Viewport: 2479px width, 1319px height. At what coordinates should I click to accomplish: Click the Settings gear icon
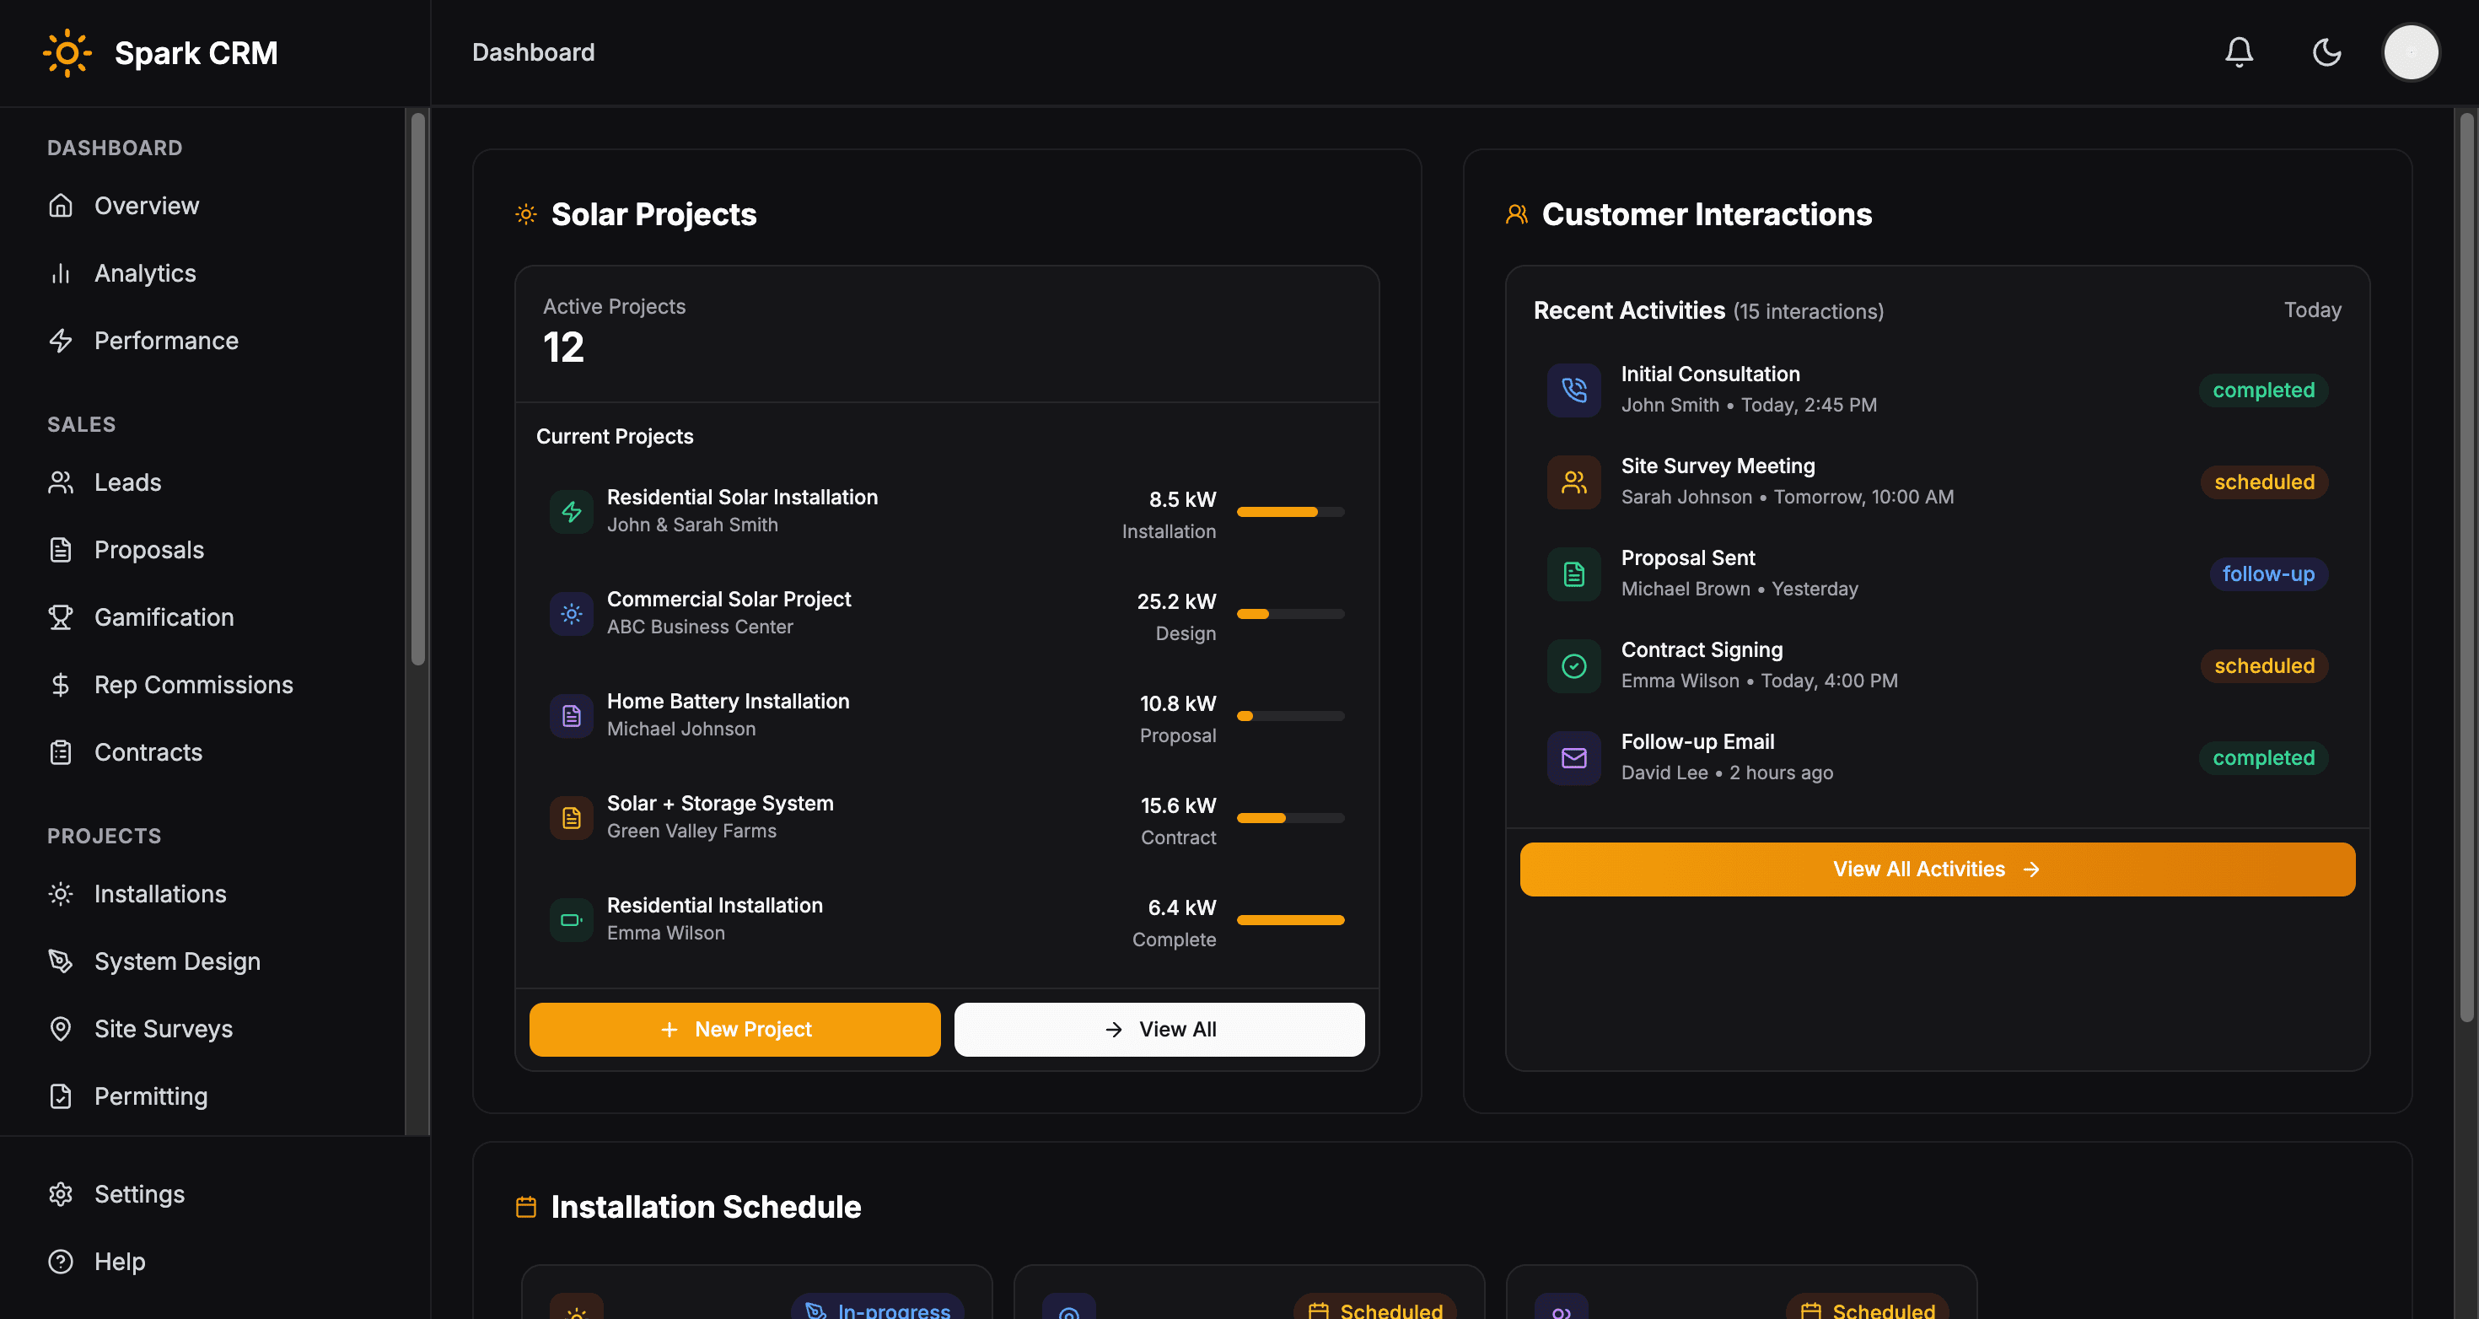61,1194
